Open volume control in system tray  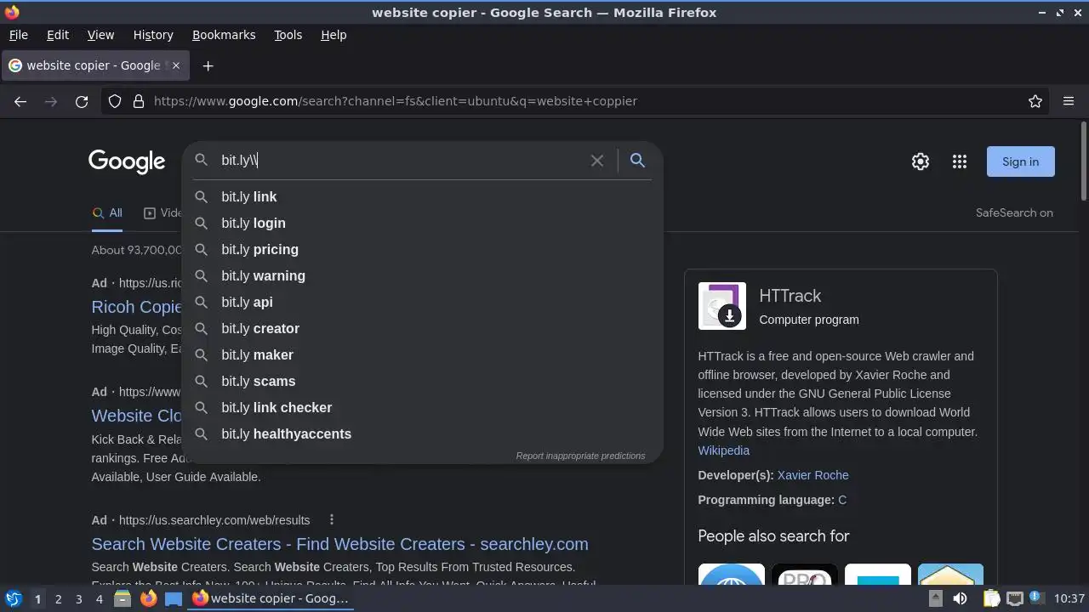[x=960, y=598]
